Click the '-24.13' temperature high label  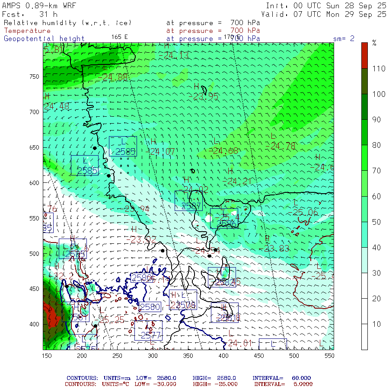click(x=174, y=55)
